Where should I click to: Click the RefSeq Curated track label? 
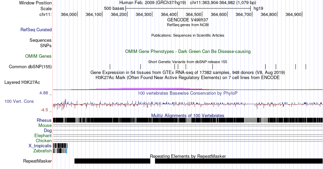36,30
